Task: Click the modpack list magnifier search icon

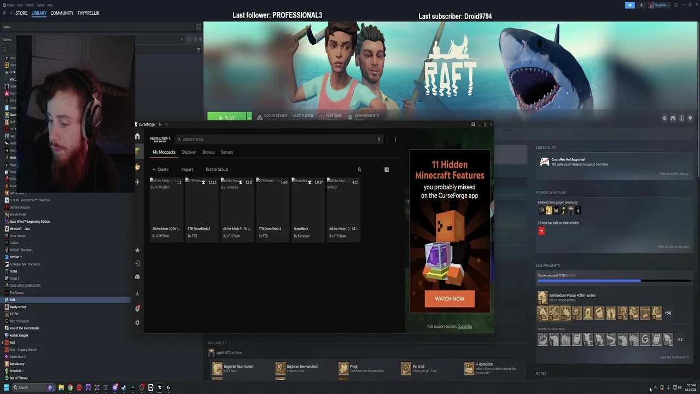Action: 359,170
